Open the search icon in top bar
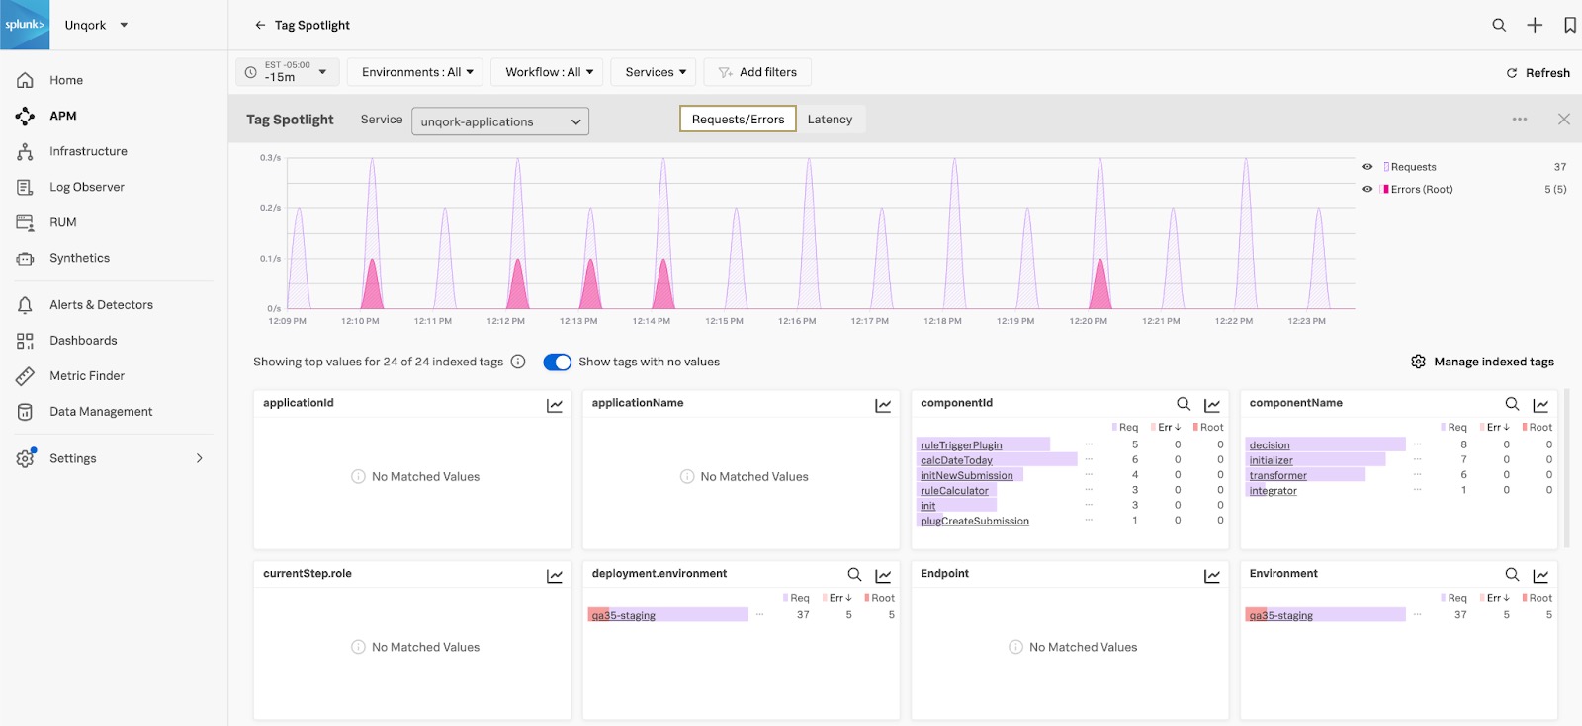Image resolution: width=1582 pixels, height=726 pixels. (x=1499, y=25)
